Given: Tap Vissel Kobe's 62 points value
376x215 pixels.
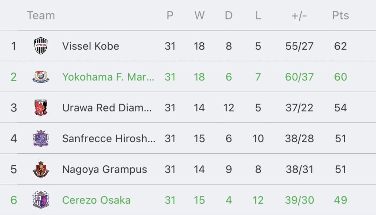Looking at the screenshot, I should click(340, 46).
